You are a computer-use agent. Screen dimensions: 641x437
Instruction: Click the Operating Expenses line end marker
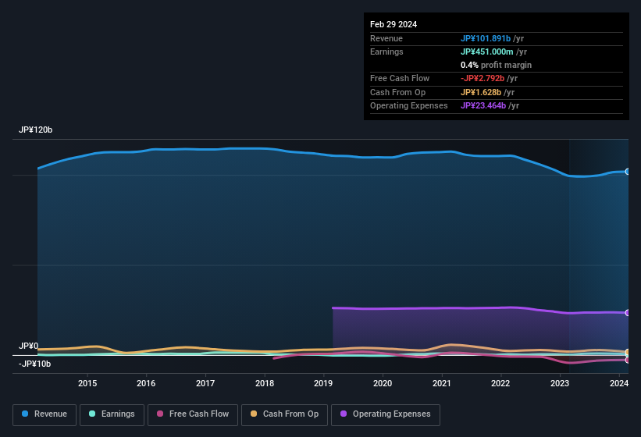(628, 313)
